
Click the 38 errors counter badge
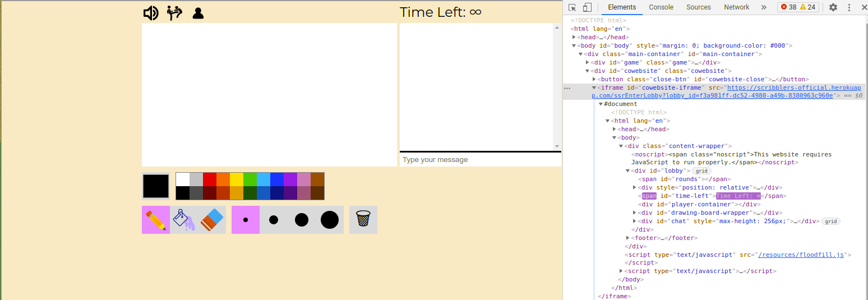tap(788, 7)
